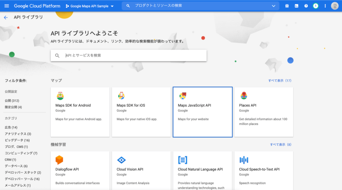Click the back arrow beside API ライブラリ
Viewport: 342px width, 190px height.
coord(6,17)
